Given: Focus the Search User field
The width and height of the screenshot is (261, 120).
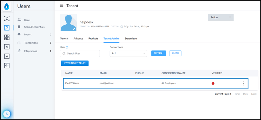Looking at the screenshot, I should pyautogui.click(x=80, y=54).
